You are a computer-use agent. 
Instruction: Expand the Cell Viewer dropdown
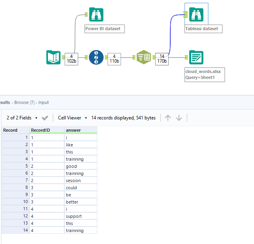point(72,118)
